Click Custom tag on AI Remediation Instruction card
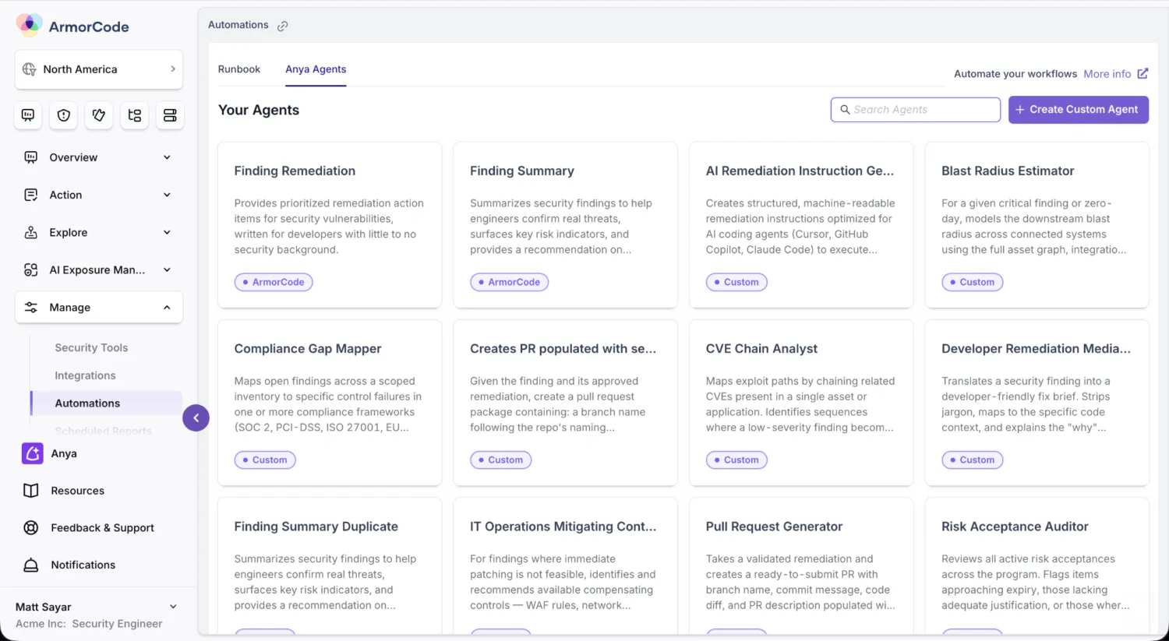Viewport: 1169px width, 641px height. click(x=736, y=282)
